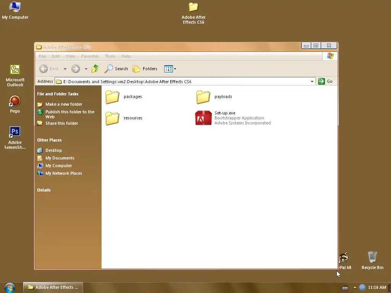Expand the Address bar dropdown
Image resolution: width=391 pixels, height=293 pixels.
pos(312,82)
